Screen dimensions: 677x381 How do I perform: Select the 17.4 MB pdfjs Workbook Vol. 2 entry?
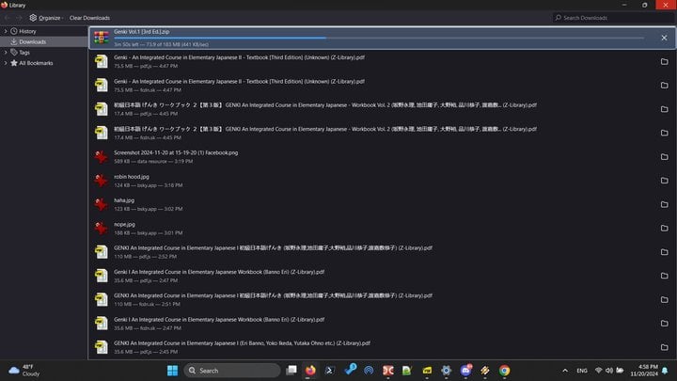click(382, 109)
